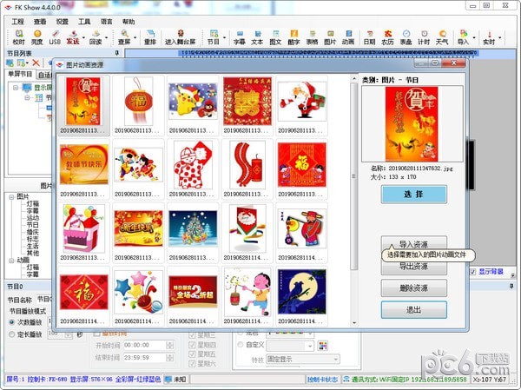Select the 定长播放 radio button

pos(11,334)
